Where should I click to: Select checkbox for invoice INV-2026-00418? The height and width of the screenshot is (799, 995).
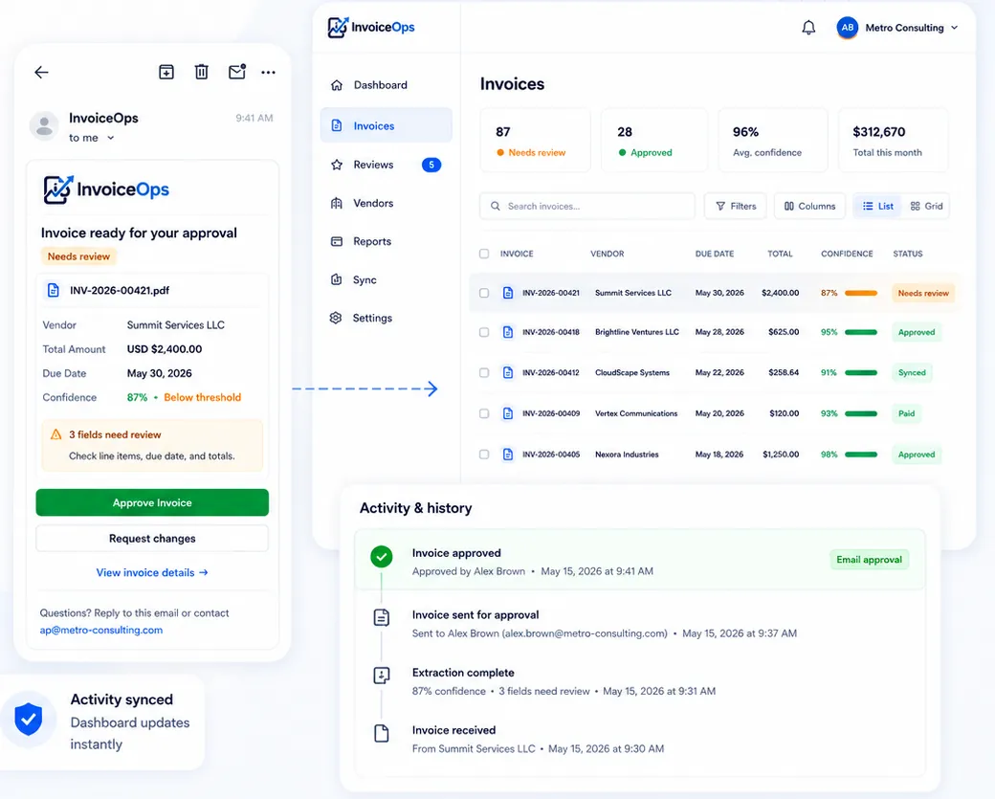tap(484, 333)
